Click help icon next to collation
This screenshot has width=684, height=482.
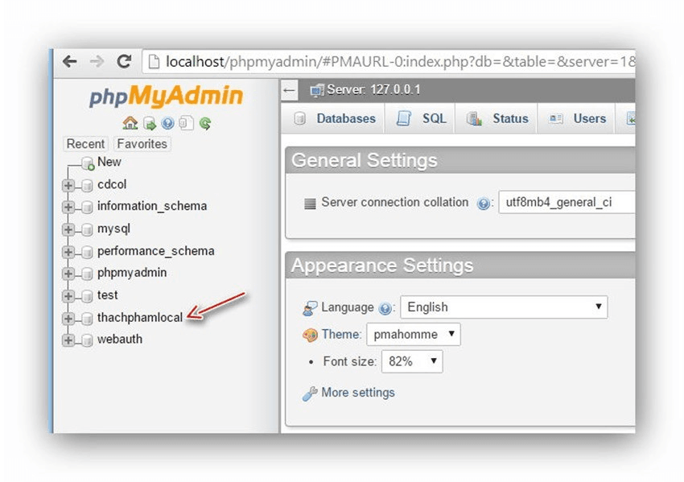pos(483,204)
